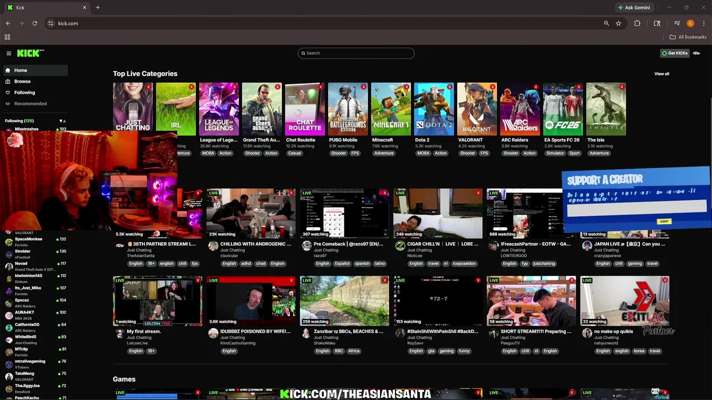
Task: Open the orange E Chrome profile avatar
Action: (690, 23)
